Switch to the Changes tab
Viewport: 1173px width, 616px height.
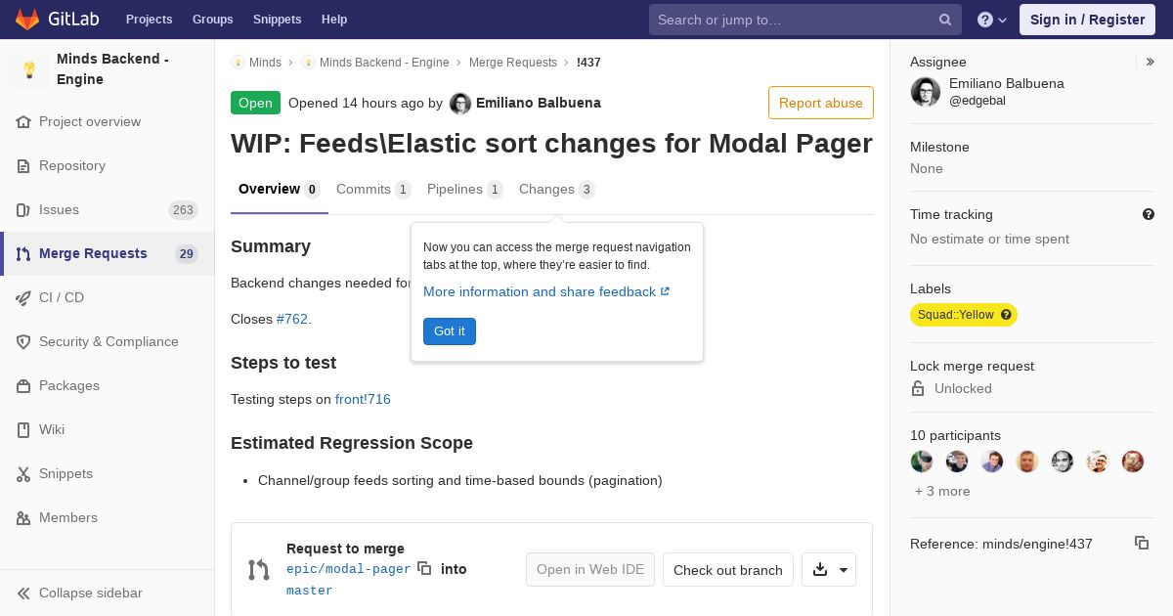[556, 190]
